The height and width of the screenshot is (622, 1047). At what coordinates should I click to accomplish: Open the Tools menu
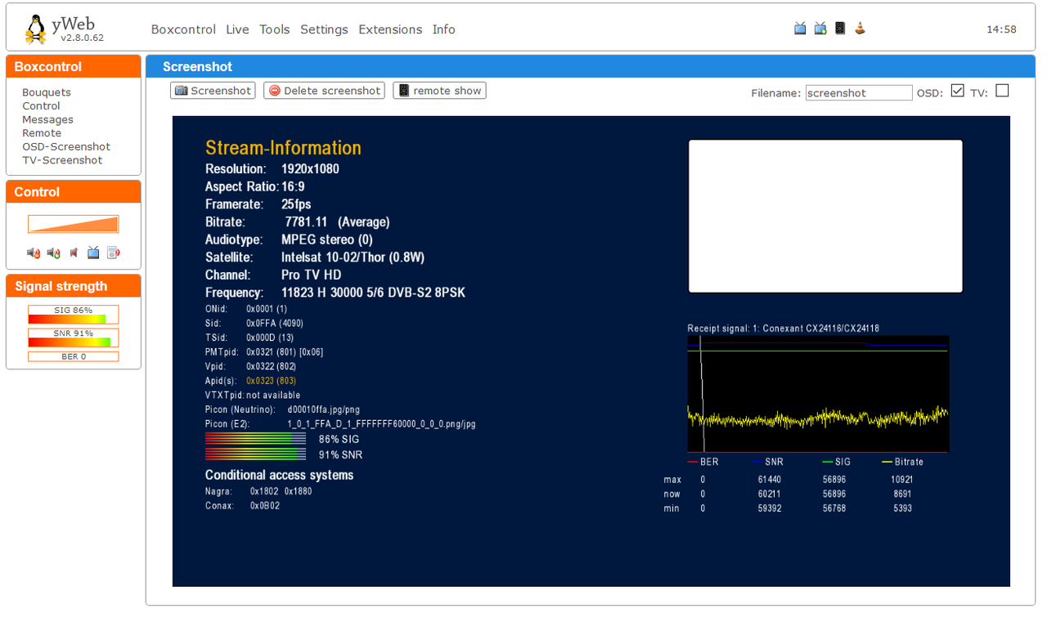tap(275, 29)
